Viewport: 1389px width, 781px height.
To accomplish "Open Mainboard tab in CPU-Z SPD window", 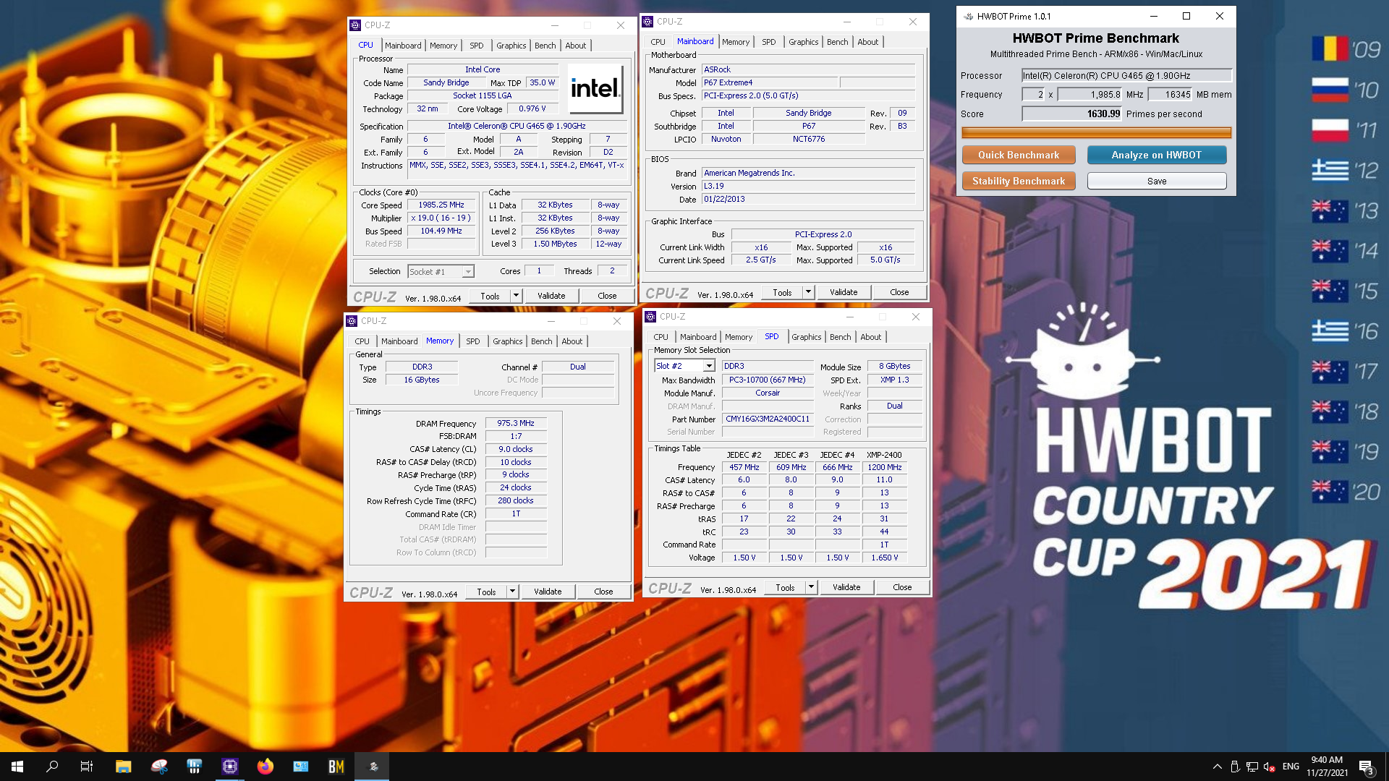I will (697, 337).
